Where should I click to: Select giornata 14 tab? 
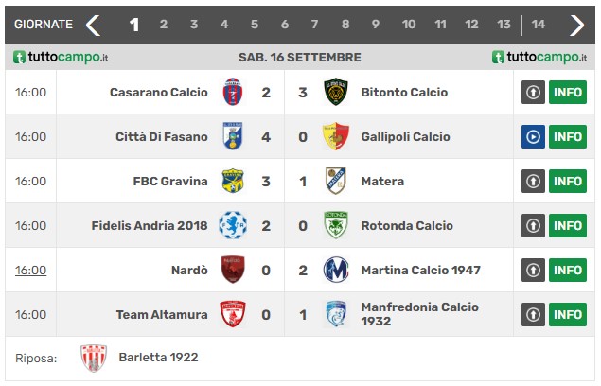point(539,25)
